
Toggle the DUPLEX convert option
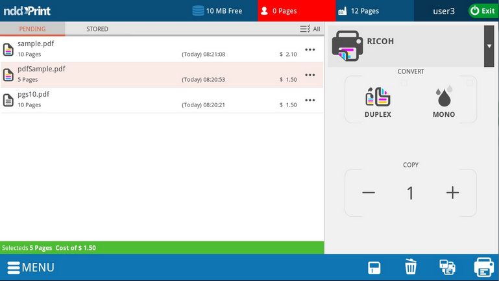tap(378, 101)
